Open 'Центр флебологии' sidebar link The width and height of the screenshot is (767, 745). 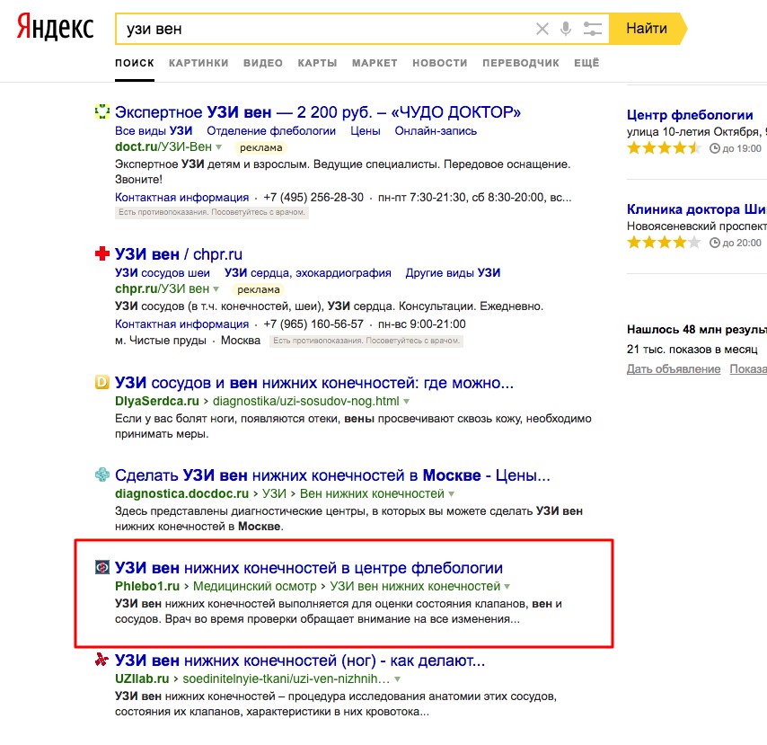[690, 115]
